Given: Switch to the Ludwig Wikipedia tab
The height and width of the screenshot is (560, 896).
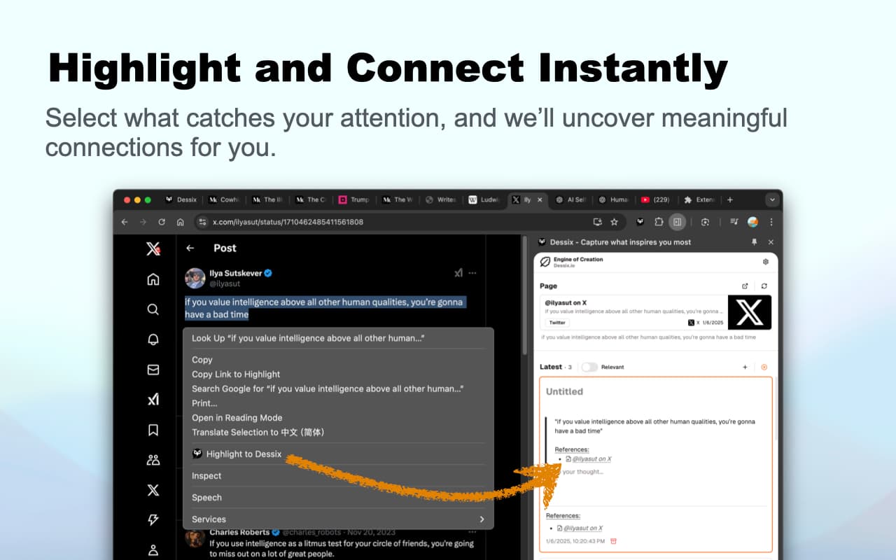Looking at the screenshot, I should point(485,199).
